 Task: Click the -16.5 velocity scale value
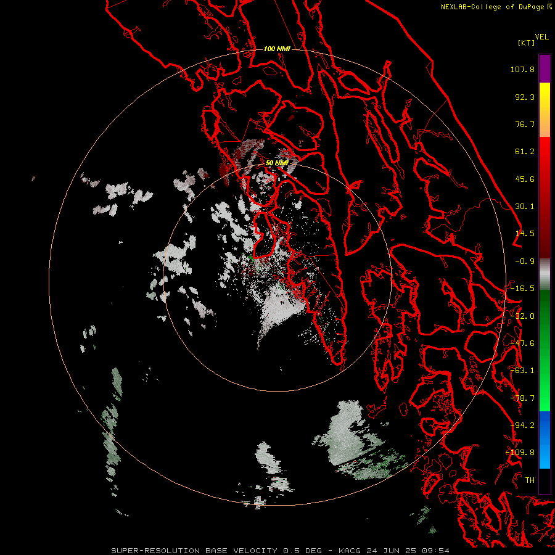pos(522,289)
